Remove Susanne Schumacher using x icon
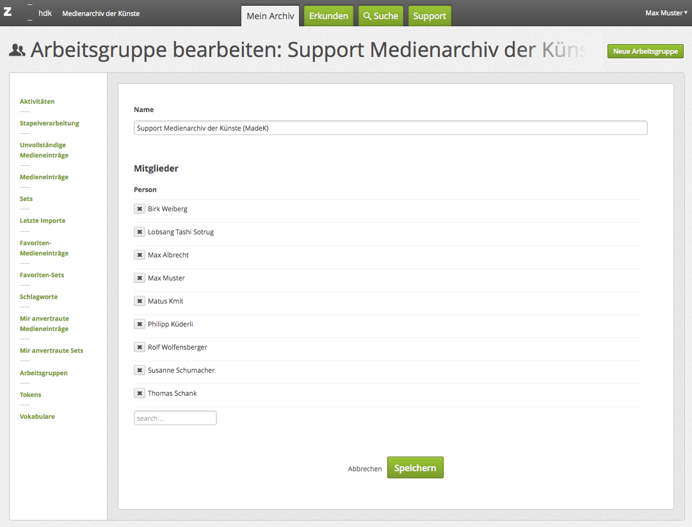This screenshot has width=692, height=527. click(140, 370)
